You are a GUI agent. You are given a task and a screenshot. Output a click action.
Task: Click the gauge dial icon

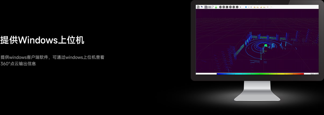click(213, 7)
